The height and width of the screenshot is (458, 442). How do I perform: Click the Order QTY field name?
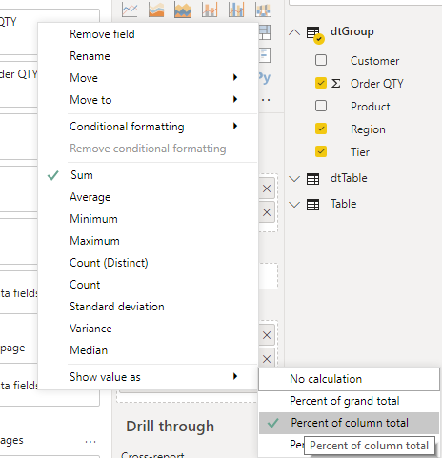377,84
